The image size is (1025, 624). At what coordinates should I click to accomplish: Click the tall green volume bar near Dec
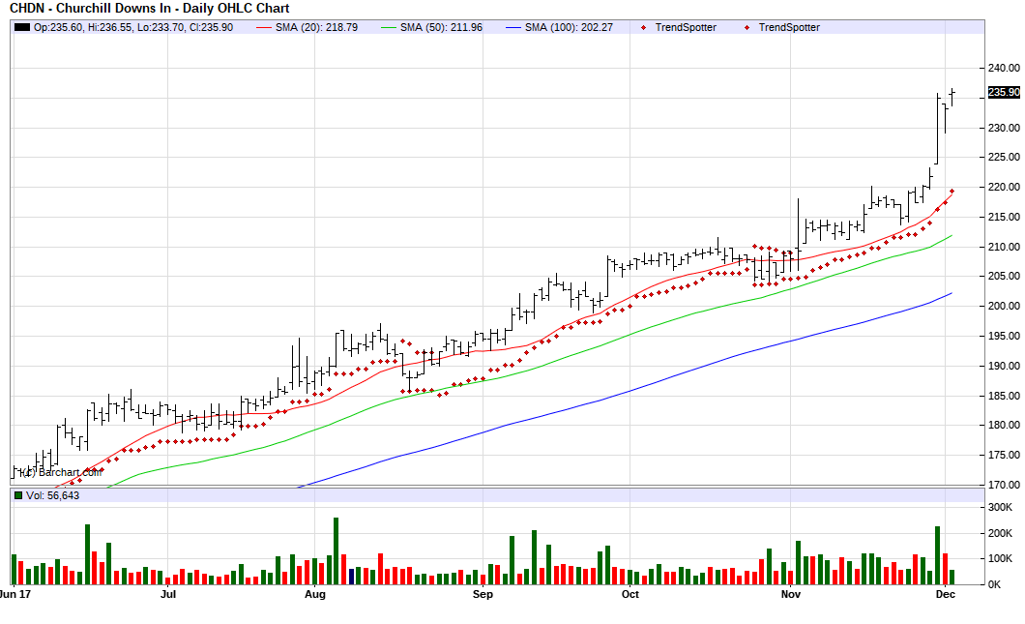tap(937, 555)
